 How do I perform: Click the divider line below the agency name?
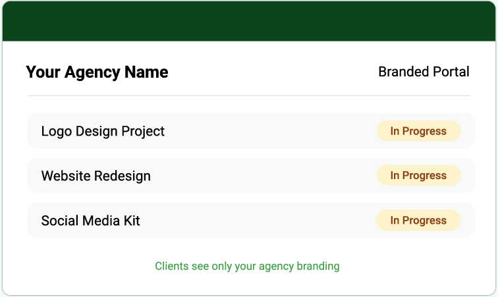pyautogui.click(x=249, y=95)
